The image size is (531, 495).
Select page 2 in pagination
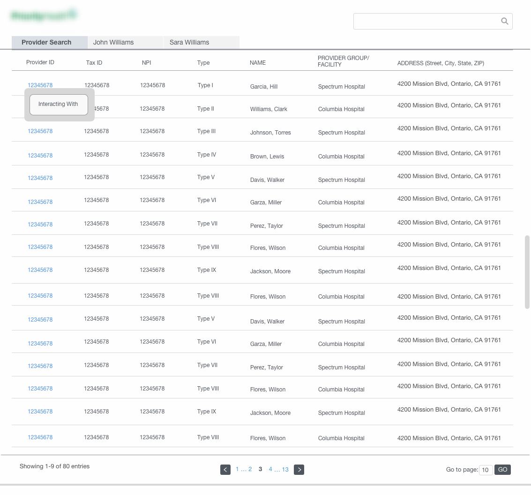[x=250, y=469]
